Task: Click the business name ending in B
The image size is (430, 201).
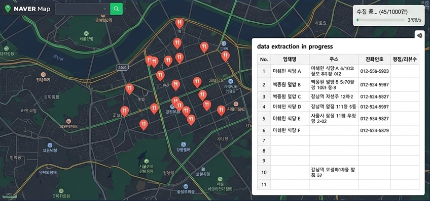Action: [287, 85]
